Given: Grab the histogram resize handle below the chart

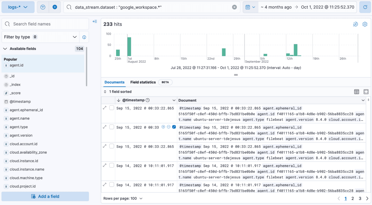Looking at the screenshot, I should pyautogui.click(x=236, y=75).
